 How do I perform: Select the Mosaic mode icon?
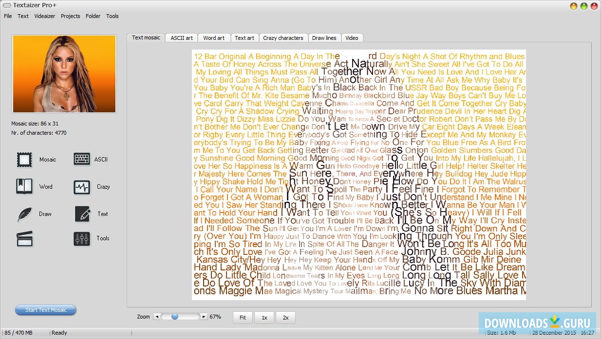pos(24,160)
